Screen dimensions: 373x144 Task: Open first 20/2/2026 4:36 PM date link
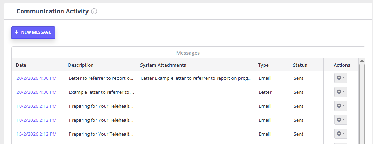[36, 78]
